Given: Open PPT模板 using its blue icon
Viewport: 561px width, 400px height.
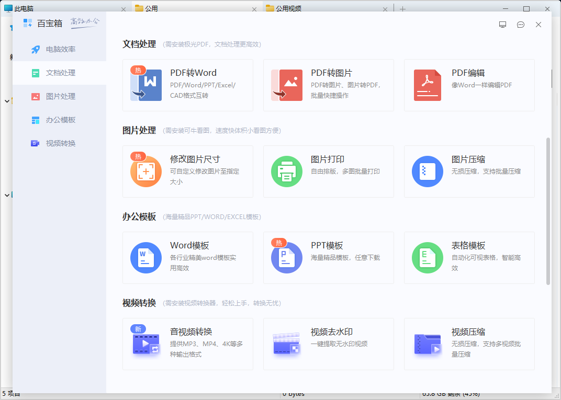Looking at the screenshot, I should pos(287,258).
